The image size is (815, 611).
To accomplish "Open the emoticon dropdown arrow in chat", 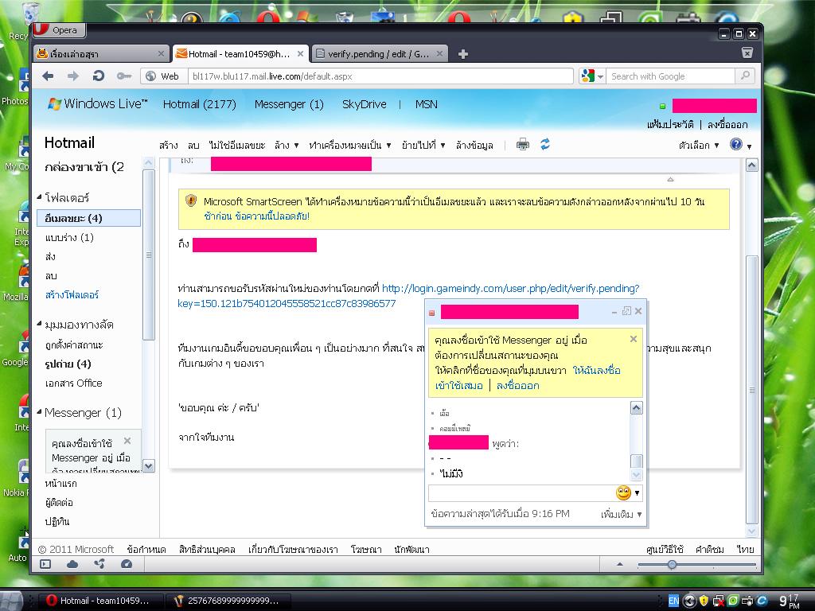I will (x=637, y=493).
